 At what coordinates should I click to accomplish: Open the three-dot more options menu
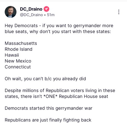(119, 12)
